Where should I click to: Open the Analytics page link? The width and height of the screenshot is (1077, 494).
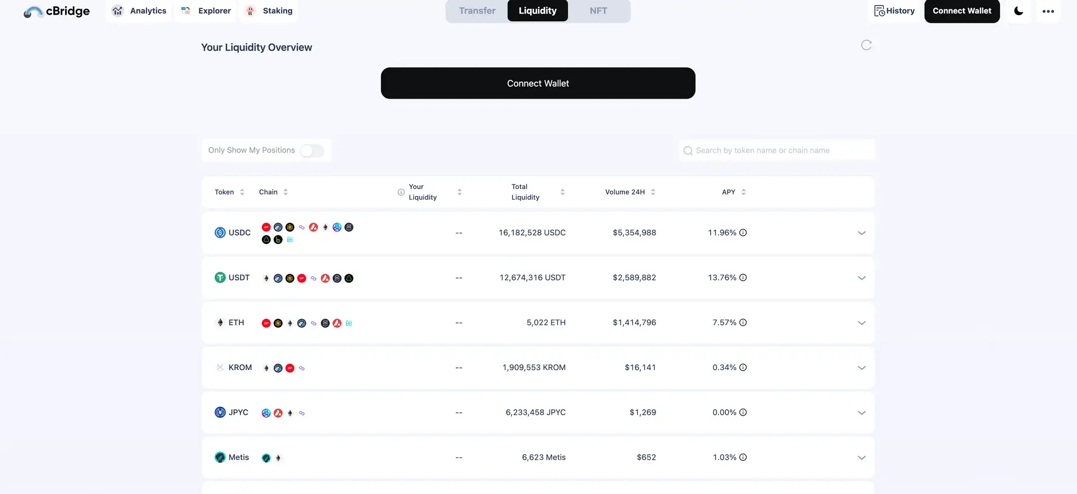[140, 11]
